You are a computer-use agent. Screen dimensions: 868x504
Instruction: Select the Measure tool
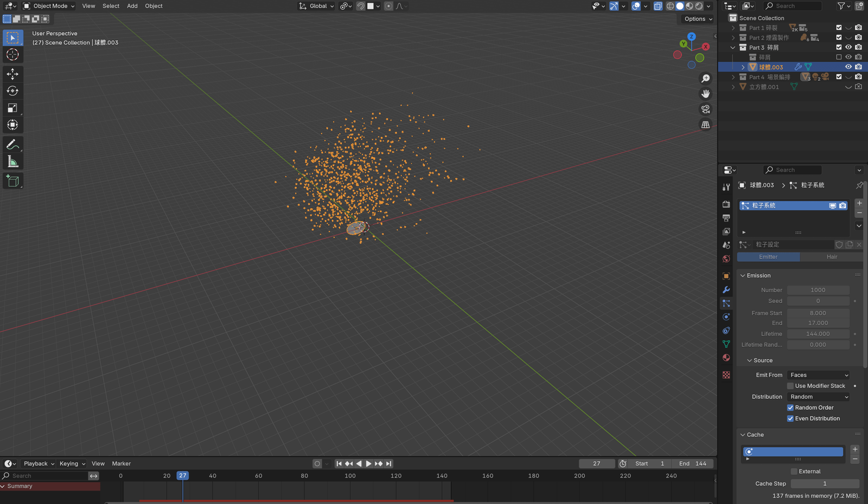coord(12,161)
